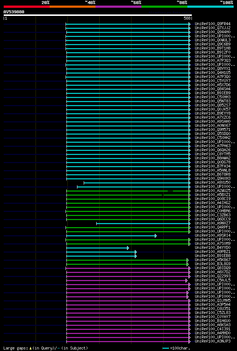Select the UniRef100_Q84SA4 label
The height and width of the screenshot is (351, 237).
[213, 89]
